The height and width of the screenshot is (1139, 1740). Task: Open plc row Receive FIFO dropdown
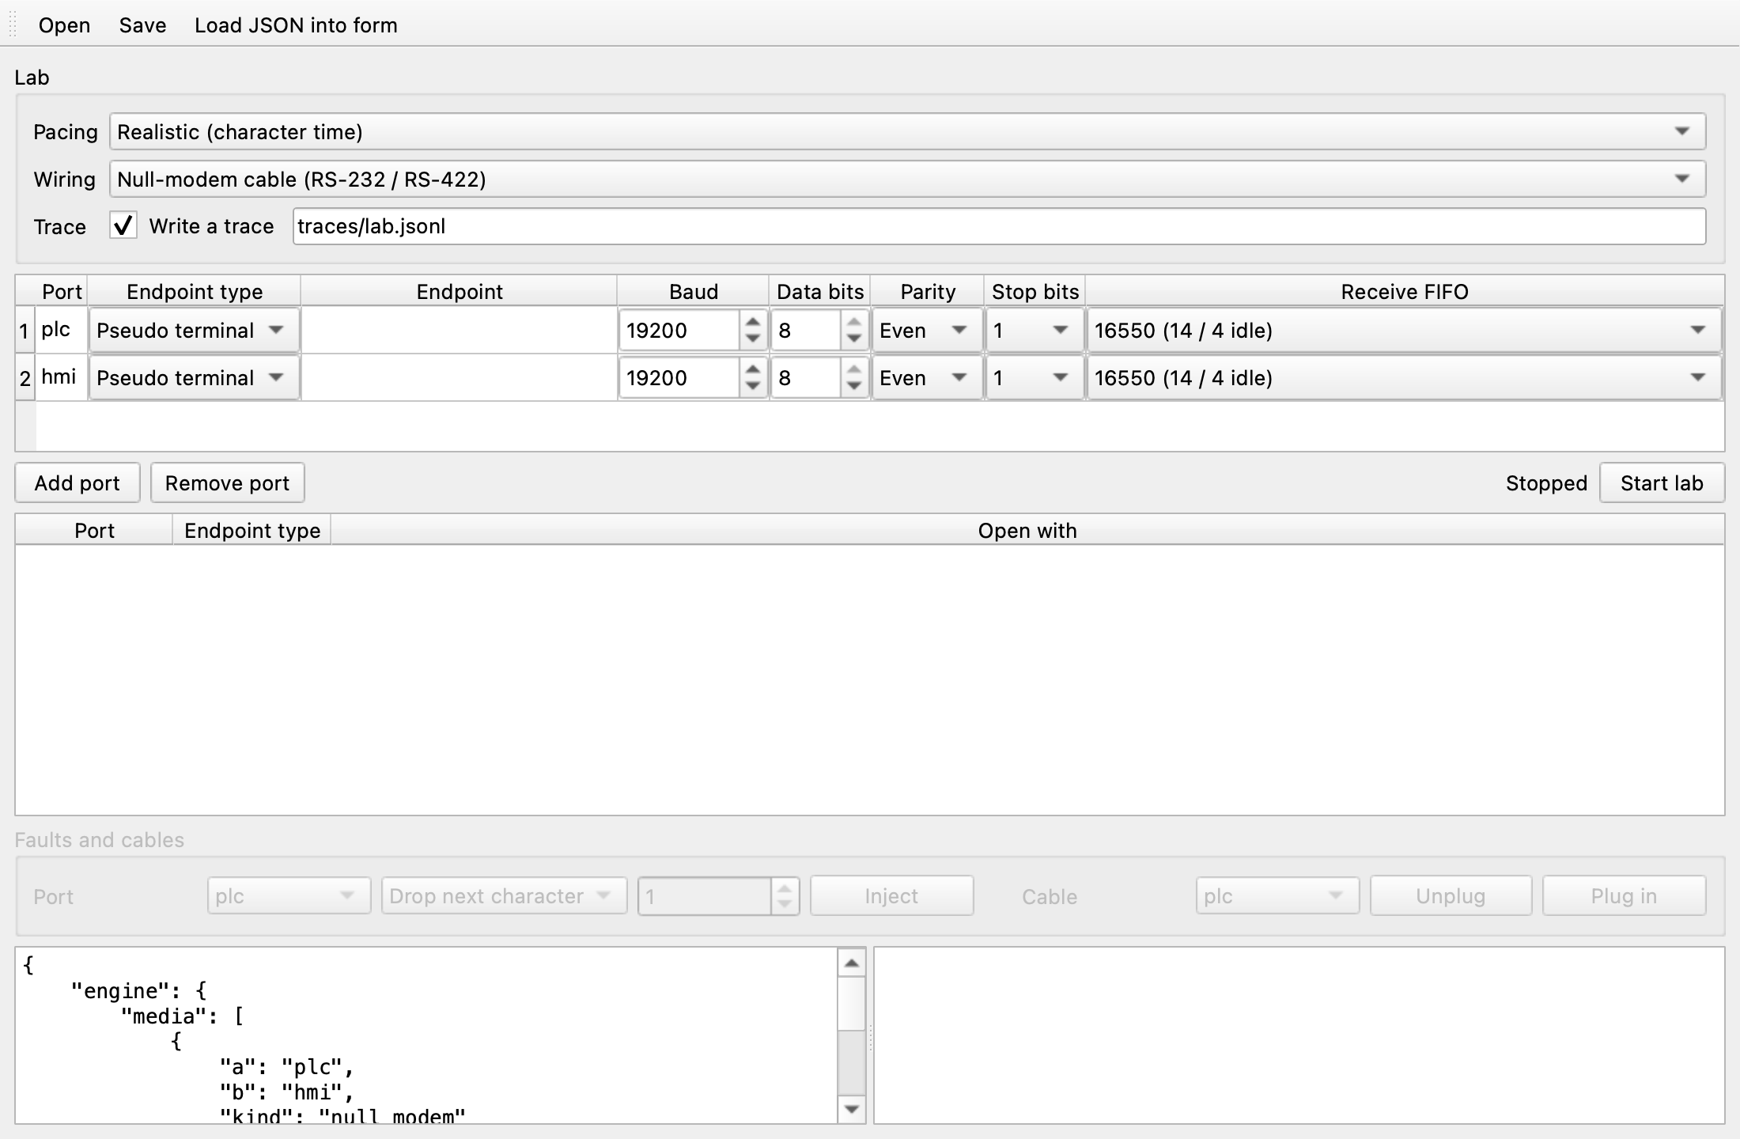pyautogui.click(x=1404, y=330)
